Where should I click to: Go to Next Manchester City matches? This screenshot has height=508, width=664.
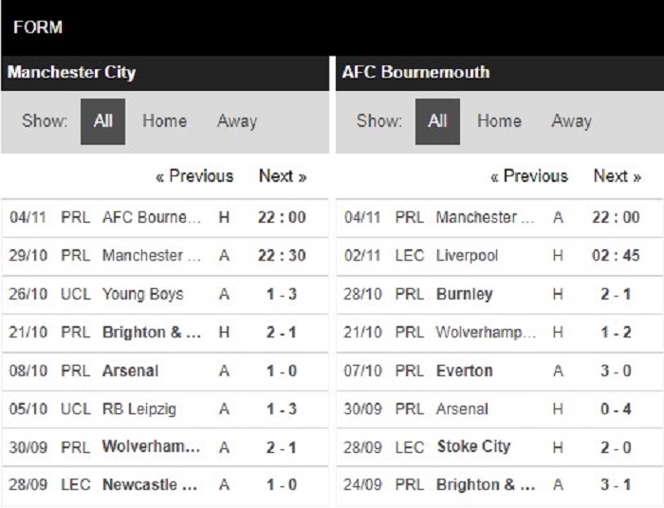click(283, 176)
